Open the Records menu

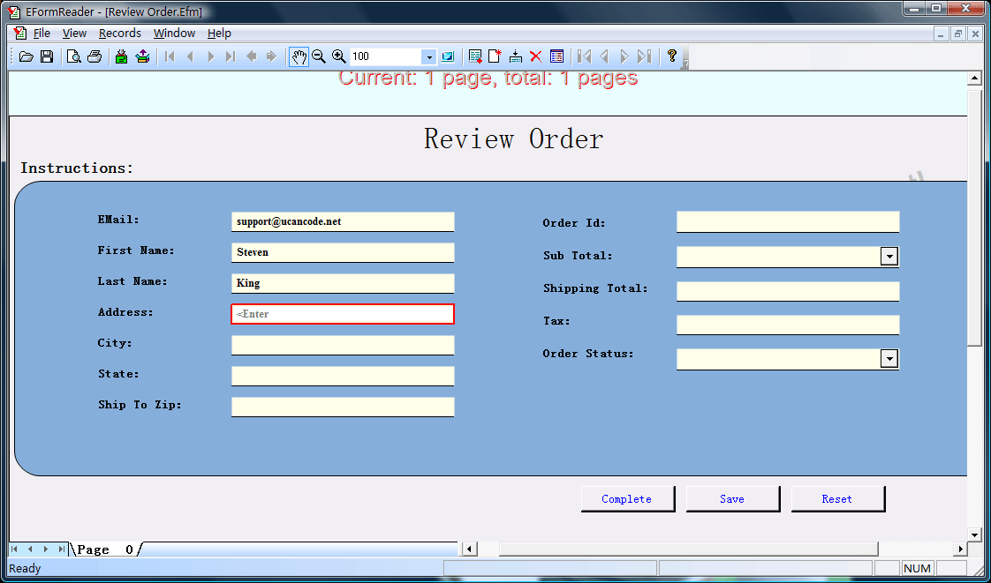coord(119,33)
